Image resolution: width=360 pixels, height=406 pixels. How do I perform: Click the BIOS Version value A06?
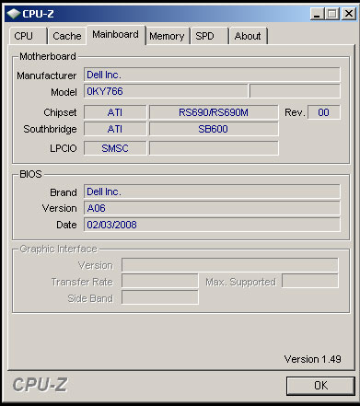(212, 208)
